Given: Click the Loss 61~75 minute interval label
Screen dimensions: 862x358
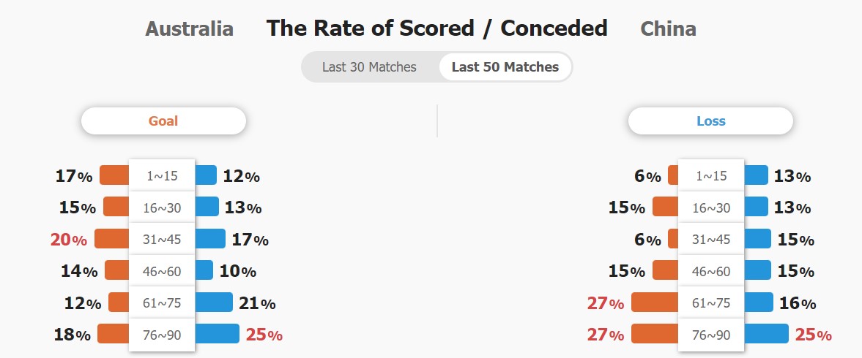Looking at the screenshot, I should tap(711, 302).
